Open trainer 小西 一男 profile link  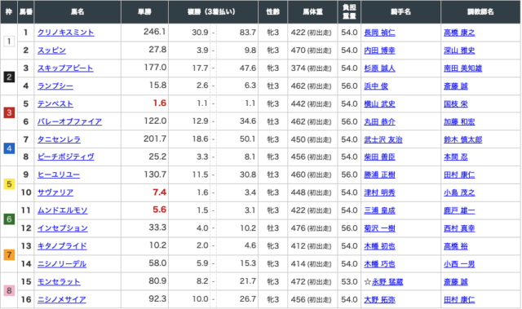pyautogui.click(x=459, y=264)
